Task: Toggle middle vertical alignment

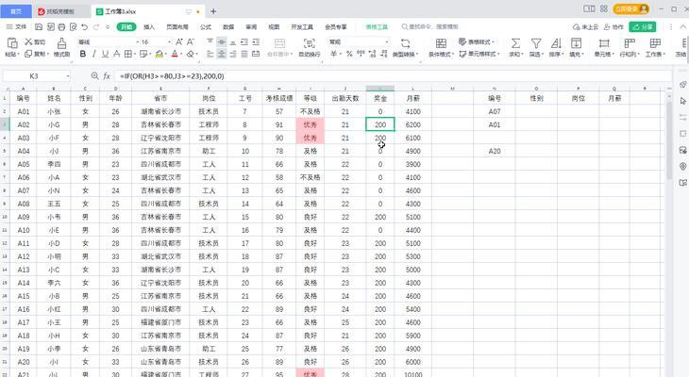Action: pyautogui.click(x=222, y=41)
